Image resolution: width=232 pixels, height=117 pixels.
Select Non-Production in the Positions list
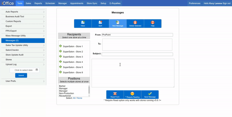point(66,93)
